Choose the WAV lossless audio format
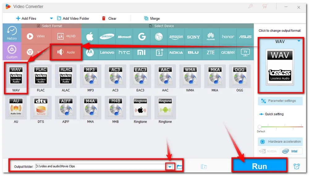This screenshot has height=176, width=309. [16, 78]
